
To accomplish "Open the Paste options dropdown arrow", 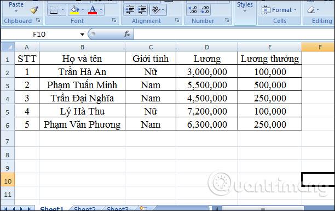I will (x=16, y=11).
